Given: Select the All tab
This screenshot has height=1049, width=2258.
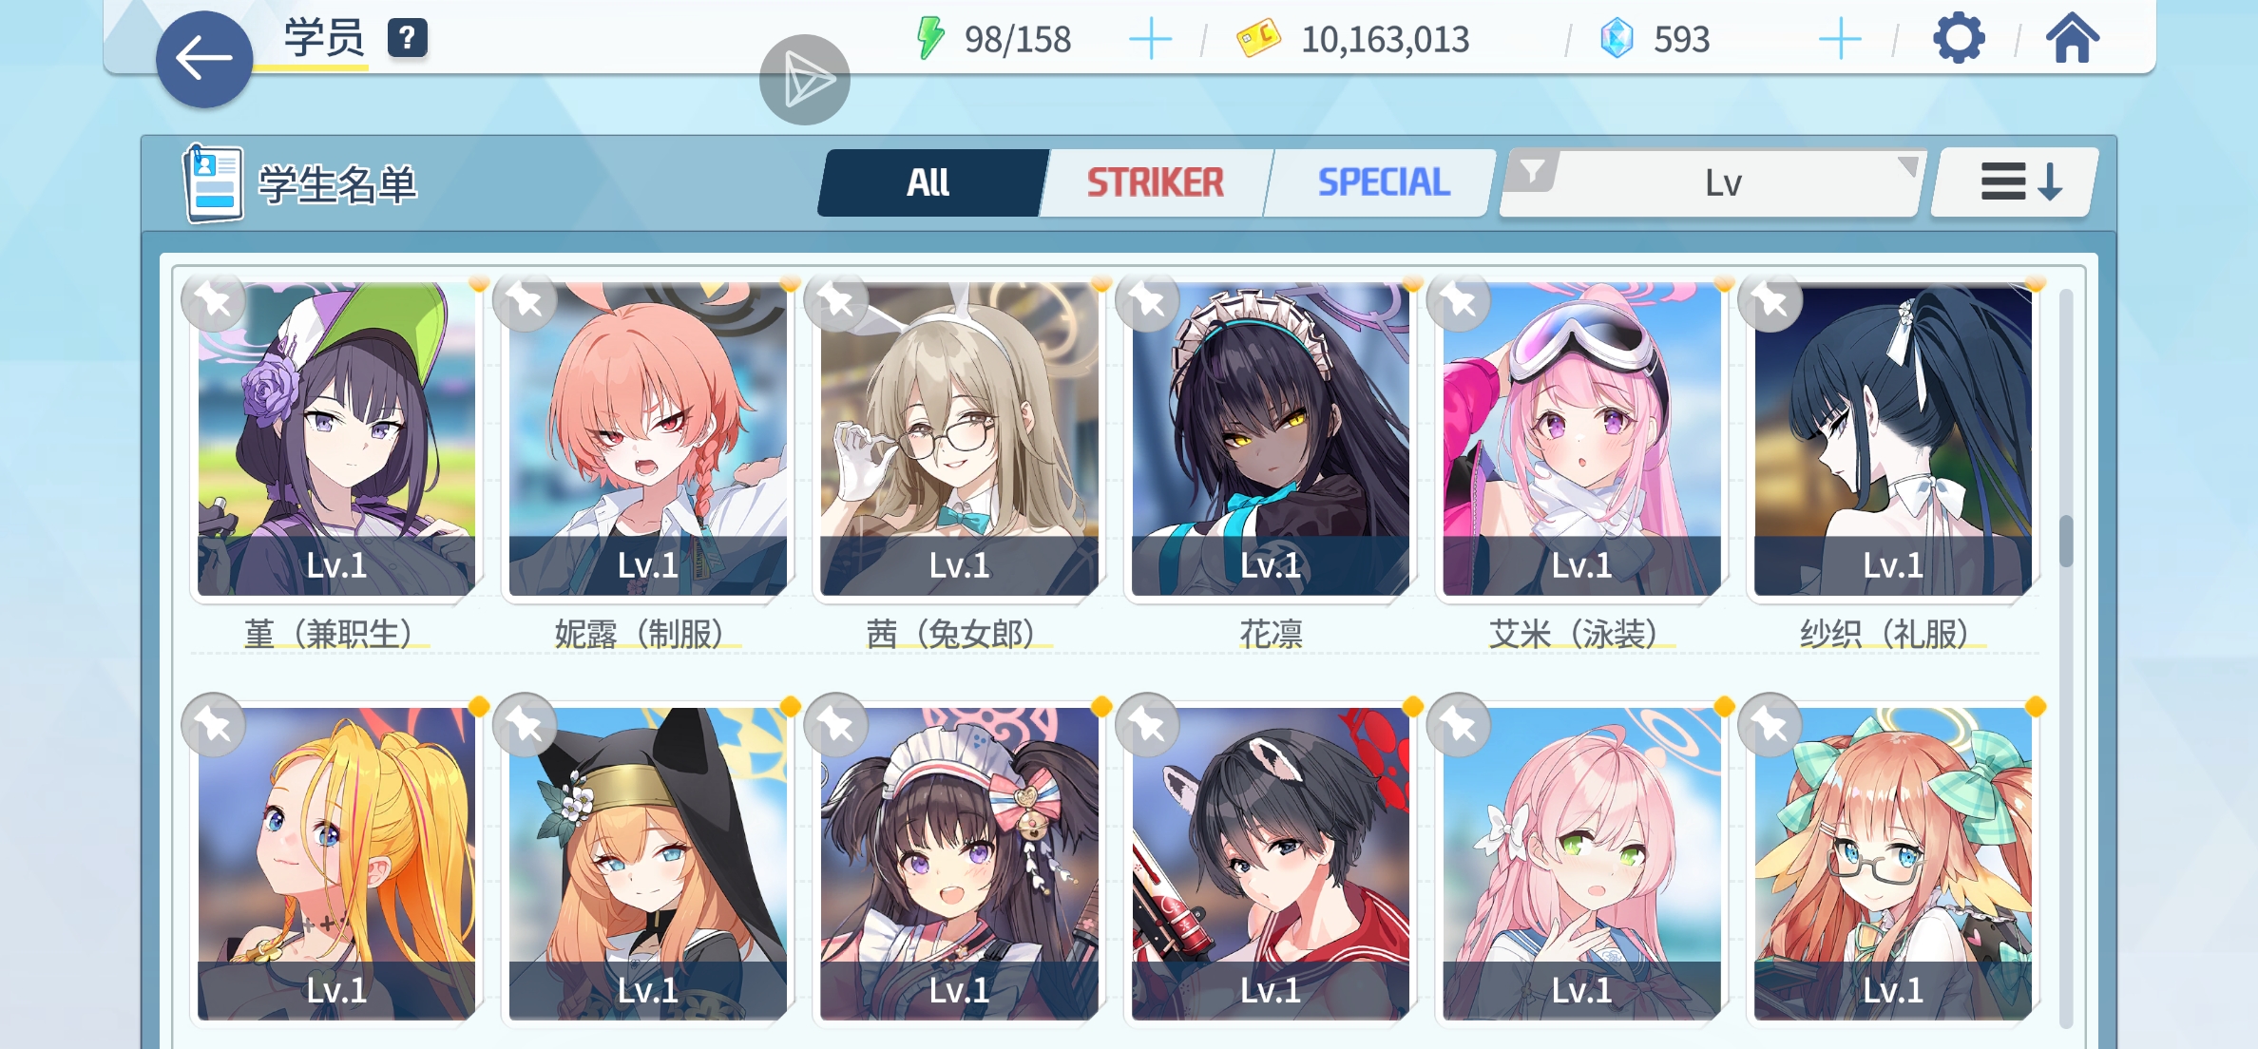Looking at the screenshot, I should [x=929, y=182].
